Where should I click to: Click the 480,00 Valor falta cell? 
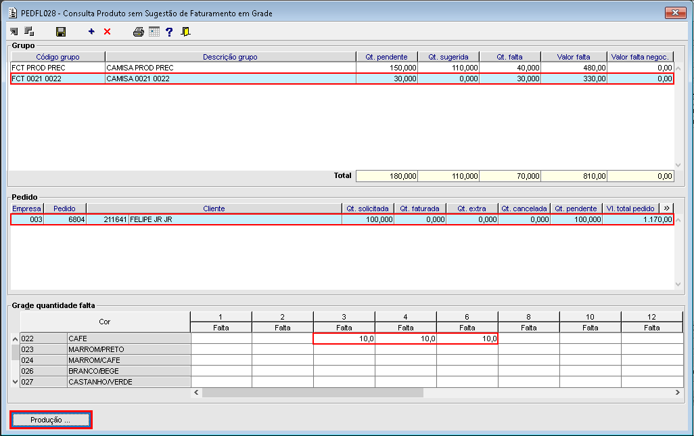[x=574, y=68]
